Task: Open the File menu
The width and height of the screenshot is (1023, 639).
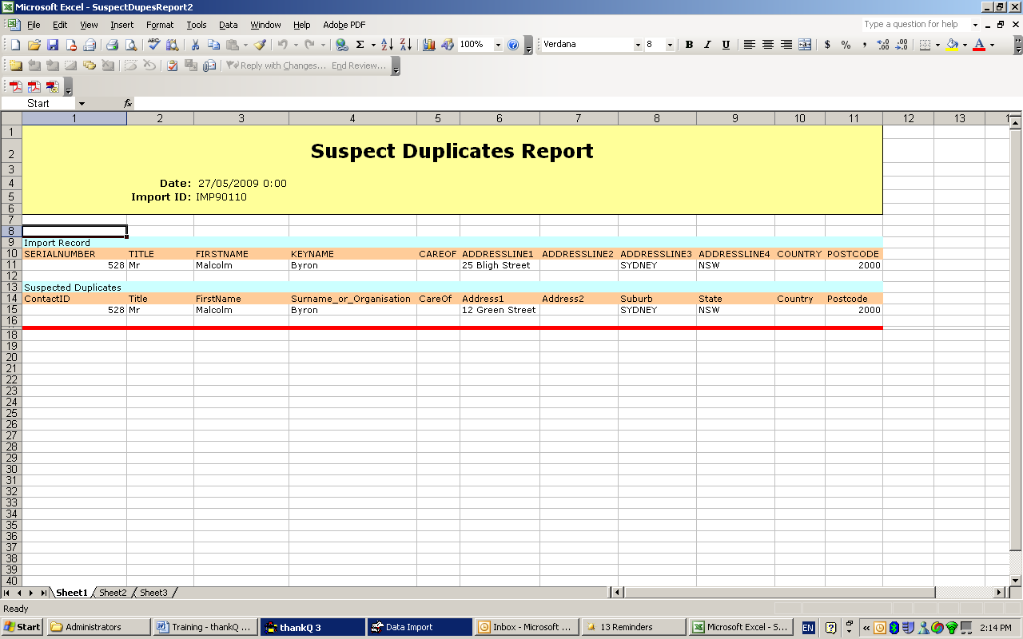Action: 34,25
